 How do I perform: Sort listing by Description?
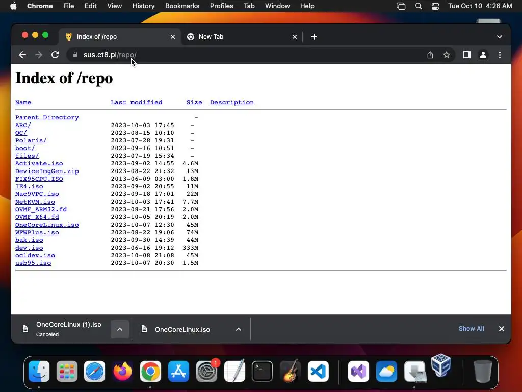(232, 102)
